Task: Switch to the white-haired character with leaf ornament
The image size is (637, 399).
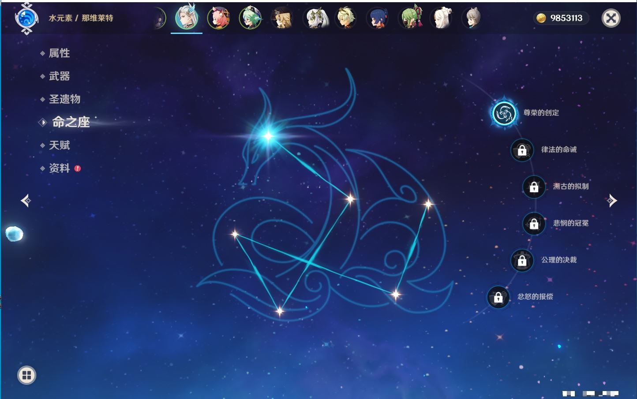Action: click(x=316, y=18)
